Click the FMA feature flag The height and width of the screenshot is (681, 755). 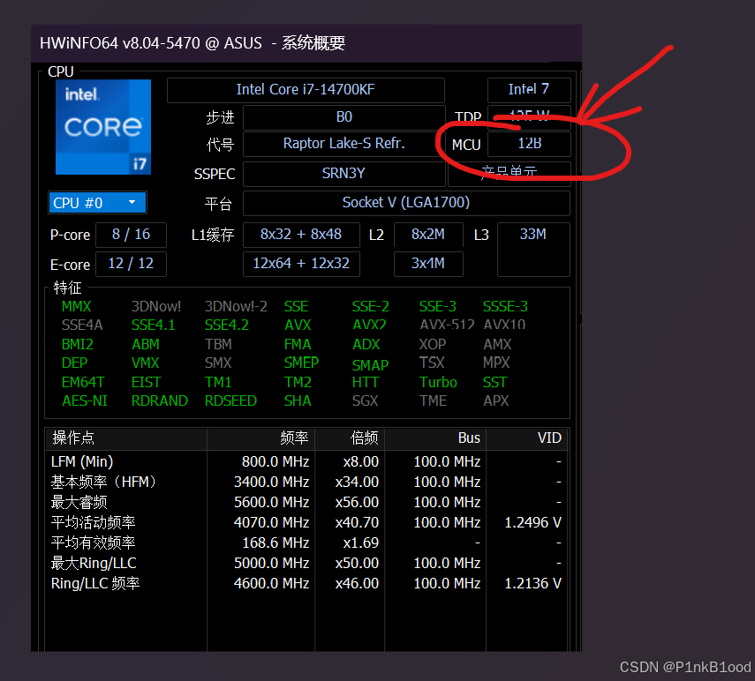coord(297,344)
